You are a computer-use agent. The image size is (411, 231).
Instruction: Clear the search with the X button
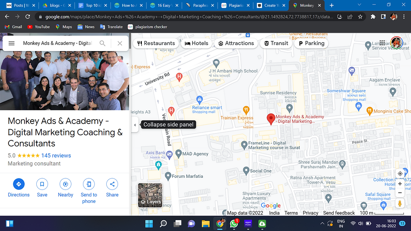pyautogui.click(x=120, y=43)
